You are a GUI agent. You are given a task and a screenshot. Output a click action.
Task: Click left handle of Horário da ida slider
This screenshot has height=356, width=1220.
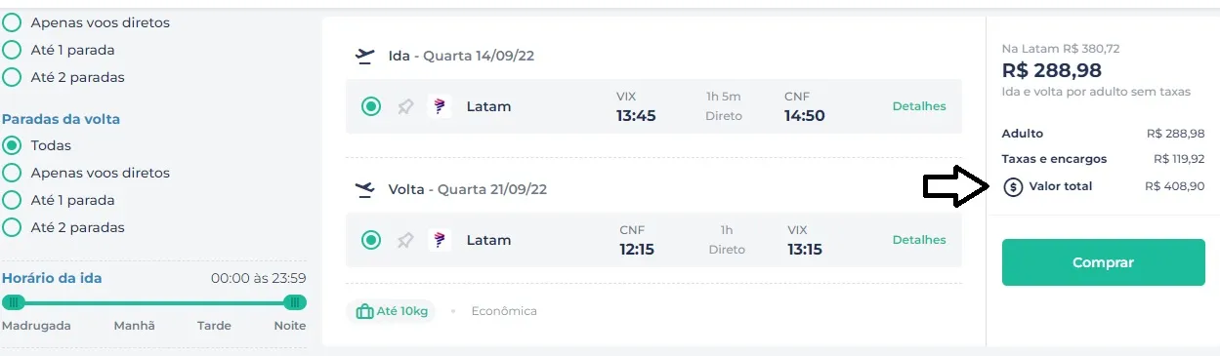(14, 302)
